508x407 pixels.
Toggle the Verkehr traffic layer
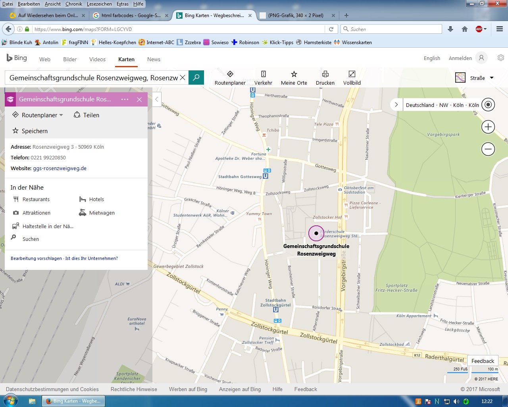(x=263, y=78)
